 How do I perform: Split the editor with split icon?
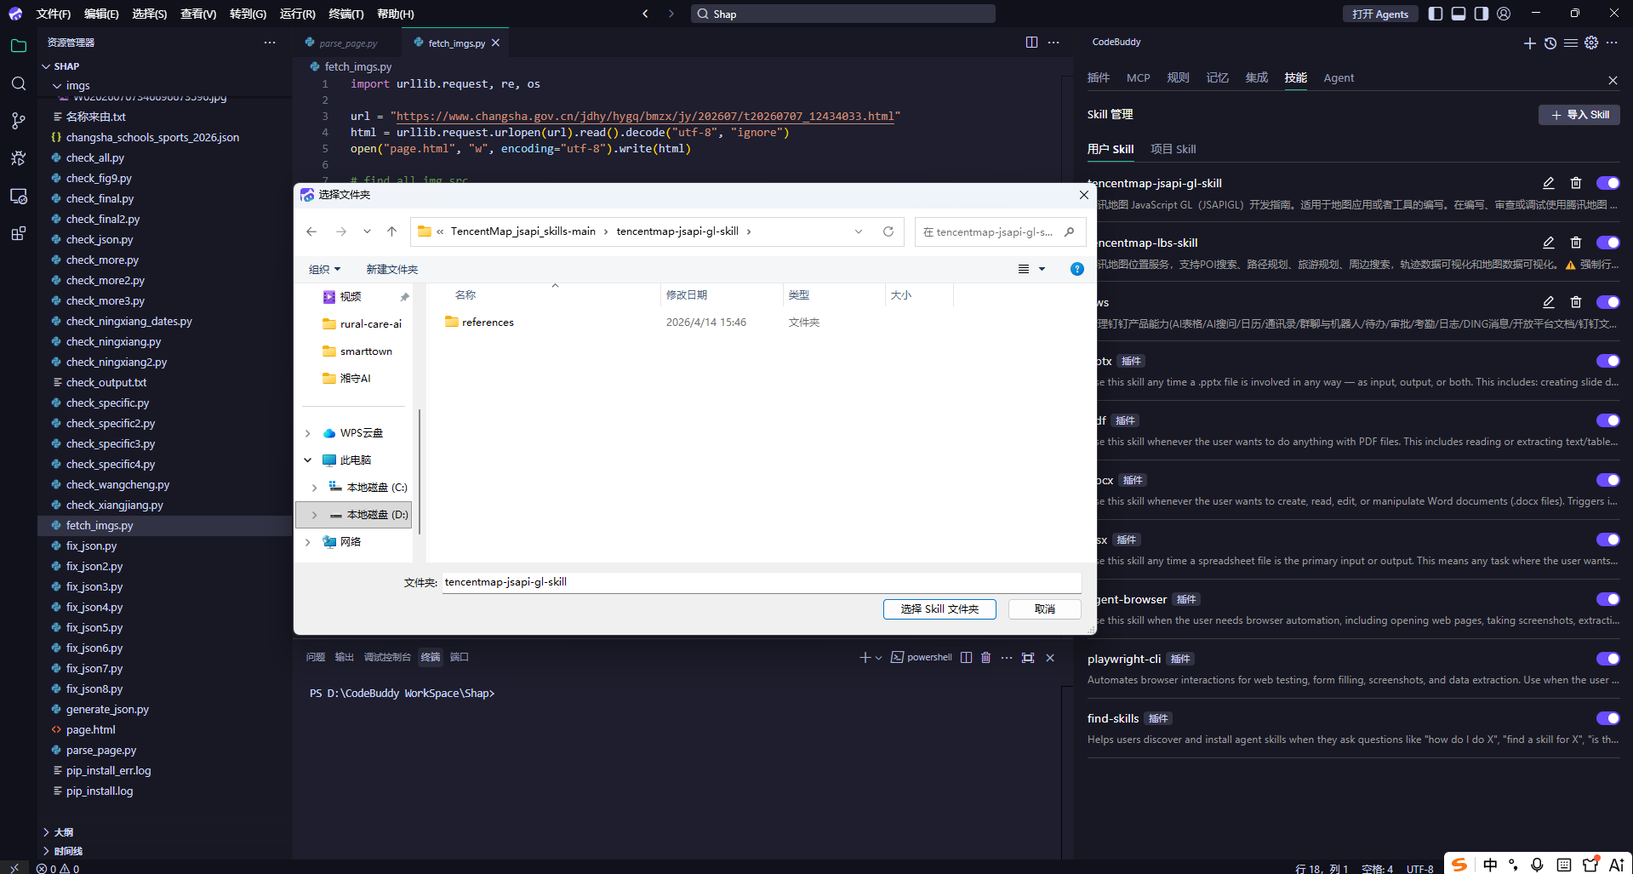click(1031, 43)
